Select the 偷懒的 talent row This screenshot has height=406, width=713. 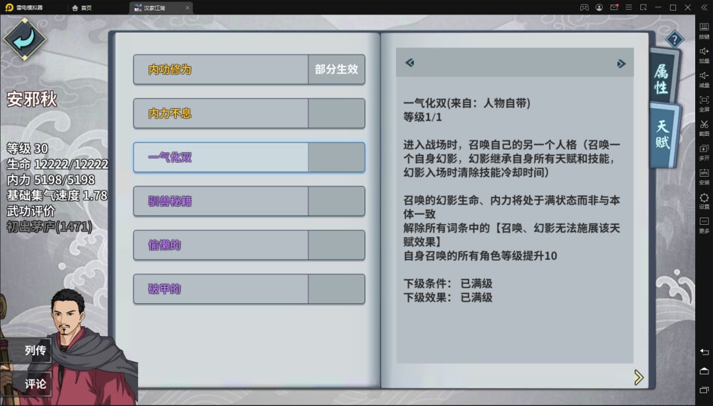click(249, 245)
